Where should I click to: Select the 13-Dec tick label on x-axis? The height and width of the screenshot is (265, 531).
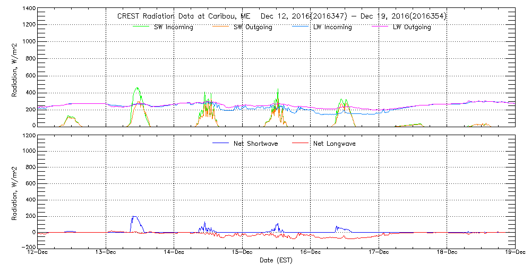106,253
